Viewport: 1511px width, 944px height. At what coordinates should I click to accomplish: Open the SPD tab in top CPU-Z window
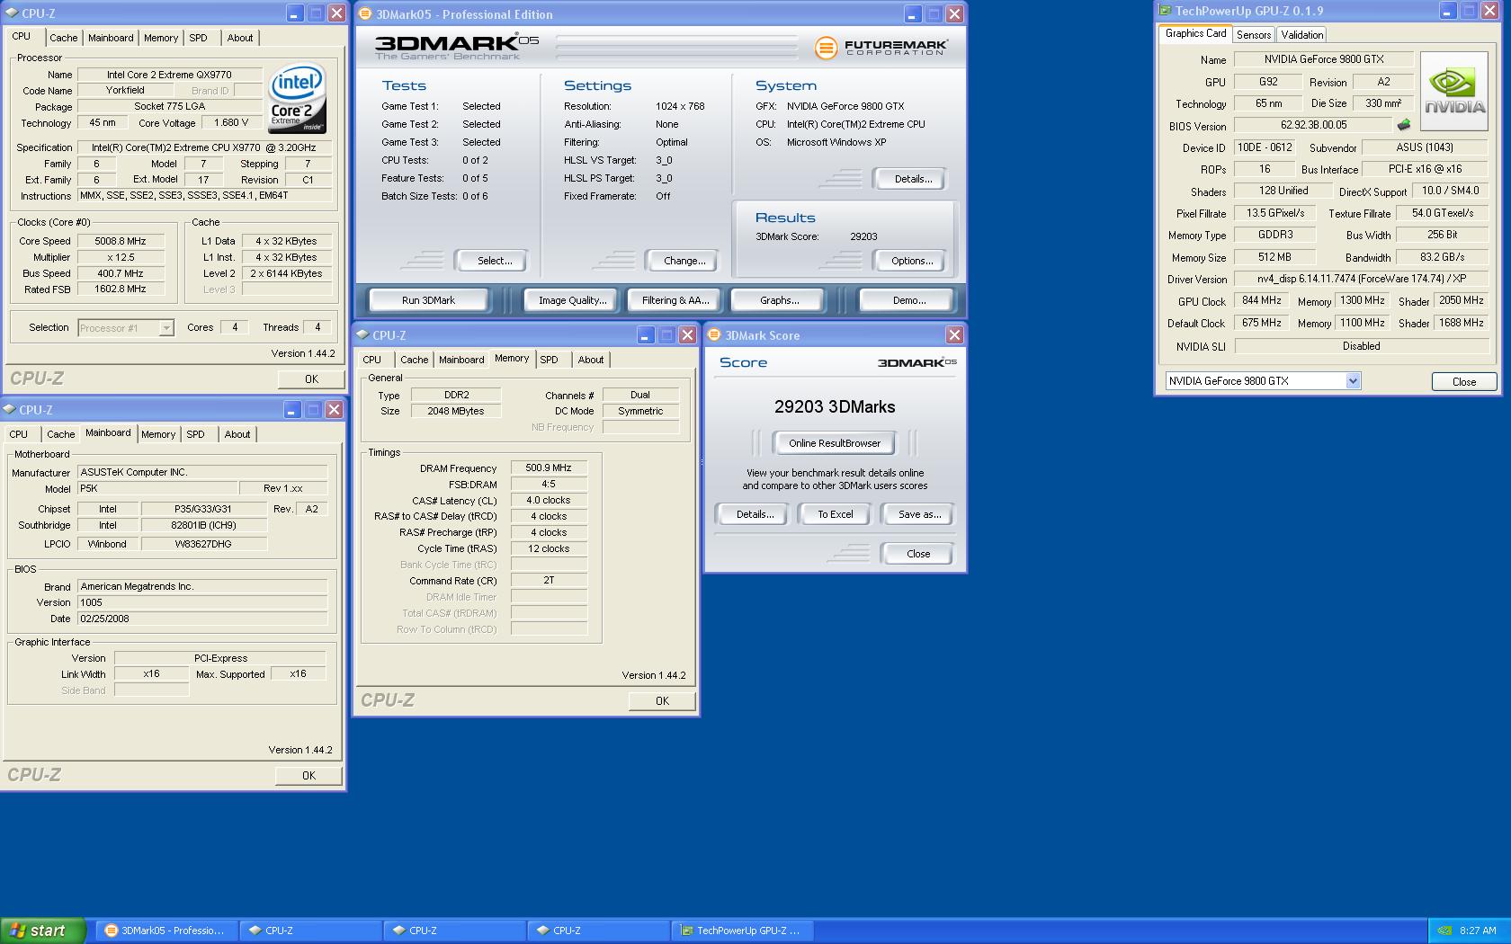198,38
